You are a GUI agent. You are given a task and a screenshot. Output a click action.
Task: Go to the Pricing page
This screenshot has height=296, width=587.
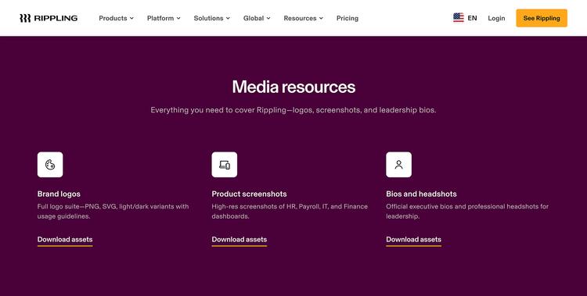[x=348, y=18]
